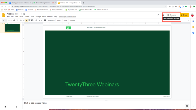Select the Line tool
This screenshot has width=196, height=110.
[39, 20]
